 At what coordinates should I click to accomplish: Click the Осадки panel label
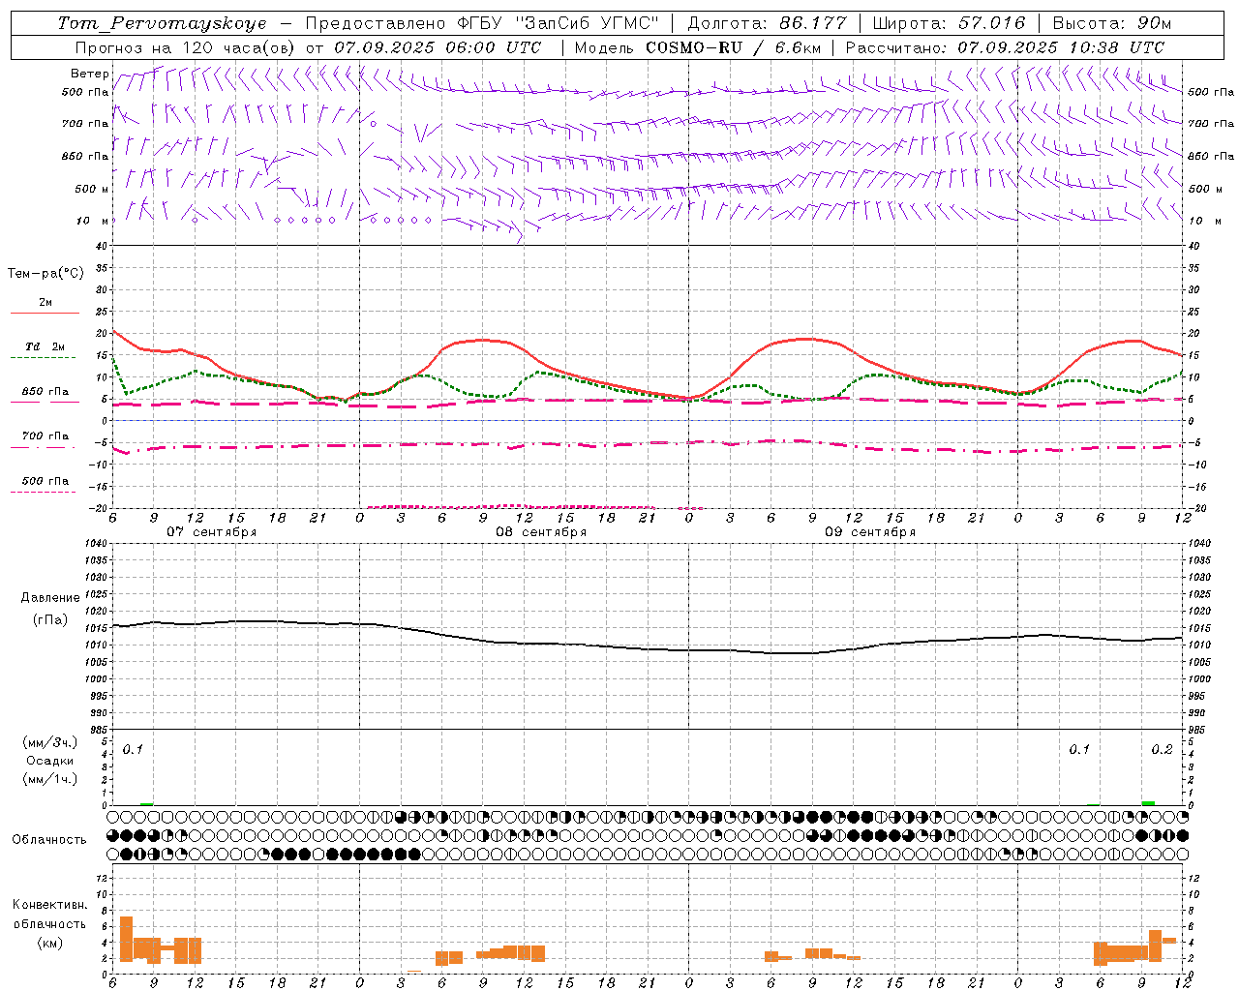coord(49,761)
